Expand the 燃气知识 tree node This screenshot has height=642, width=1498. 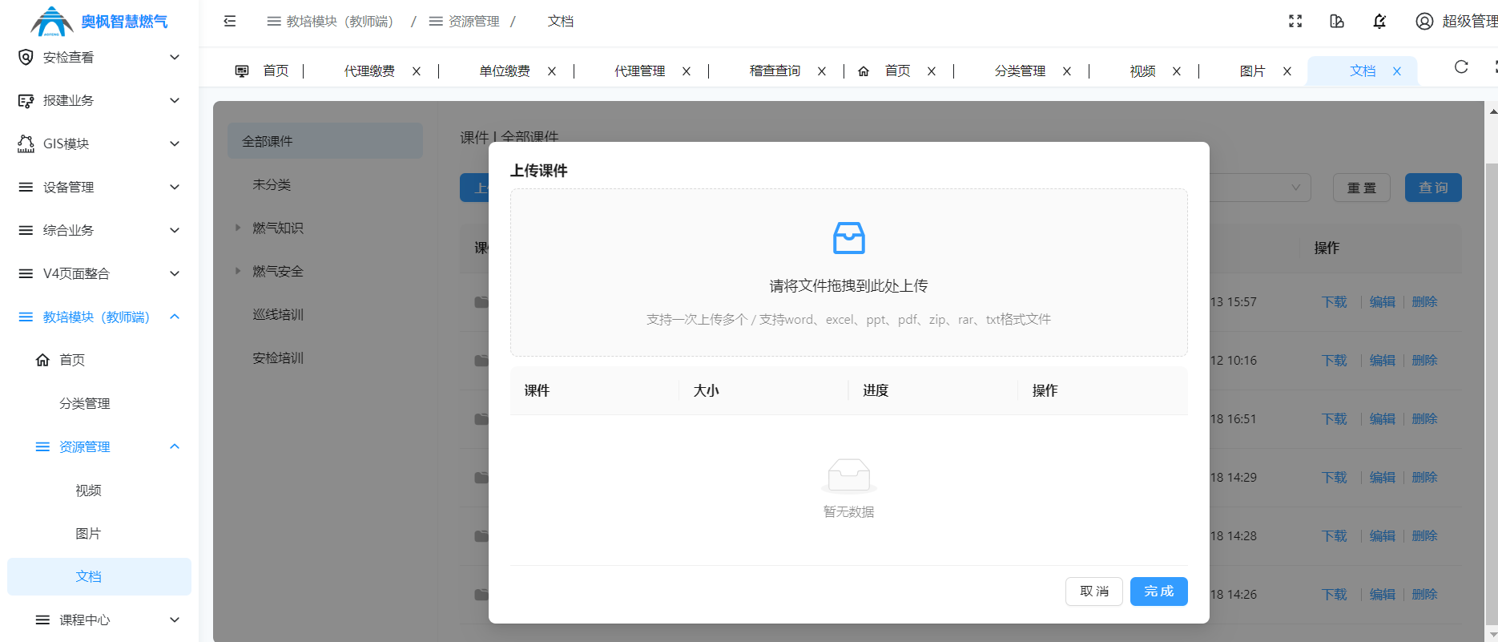coord(238,228)
